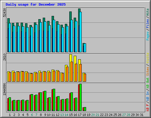The image size is (151, 118).
Task: Click day 17 on the x-axis
Action: [x=80, y=115]
